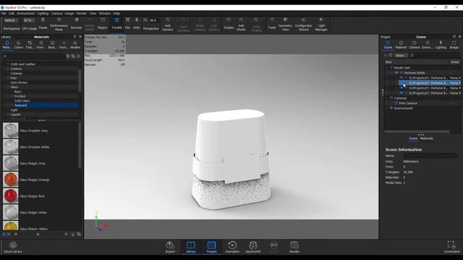Open the Environment menu
Image resolution: width=463 pixels, height=260 pixels.
[26, 13]
